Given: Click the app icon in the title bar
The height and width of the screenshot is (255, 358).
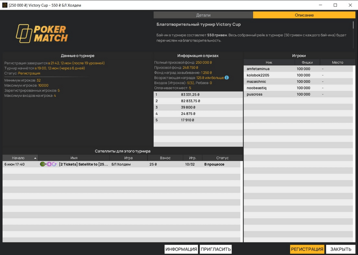Looking at the screenshot, I should coord(5,5).
